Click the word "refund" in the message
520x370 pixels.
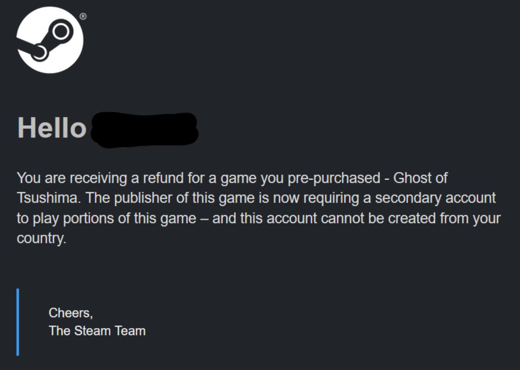pos(166,178)
